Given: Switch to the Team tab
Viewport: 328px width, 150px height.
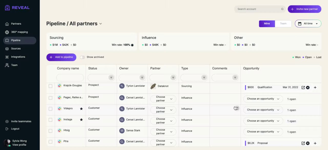Looking at the screenshot, I should [283, 24].
